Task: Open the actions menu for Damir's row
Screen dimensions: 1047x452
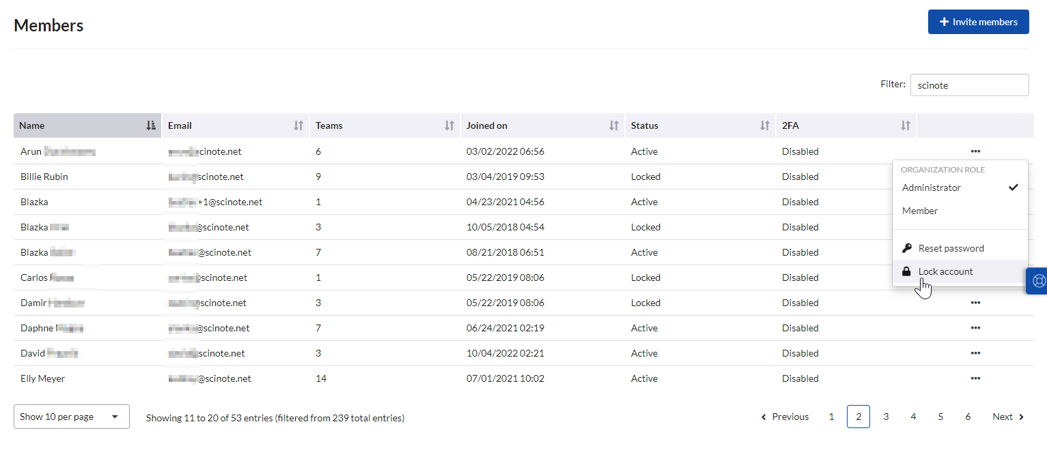Action: coord(975,303)
